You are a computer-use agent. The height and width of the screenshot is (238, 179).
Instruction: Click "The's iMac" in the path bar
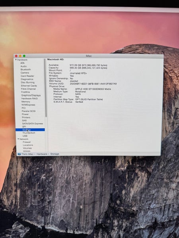pyautogui.click(x=27, y=154)
